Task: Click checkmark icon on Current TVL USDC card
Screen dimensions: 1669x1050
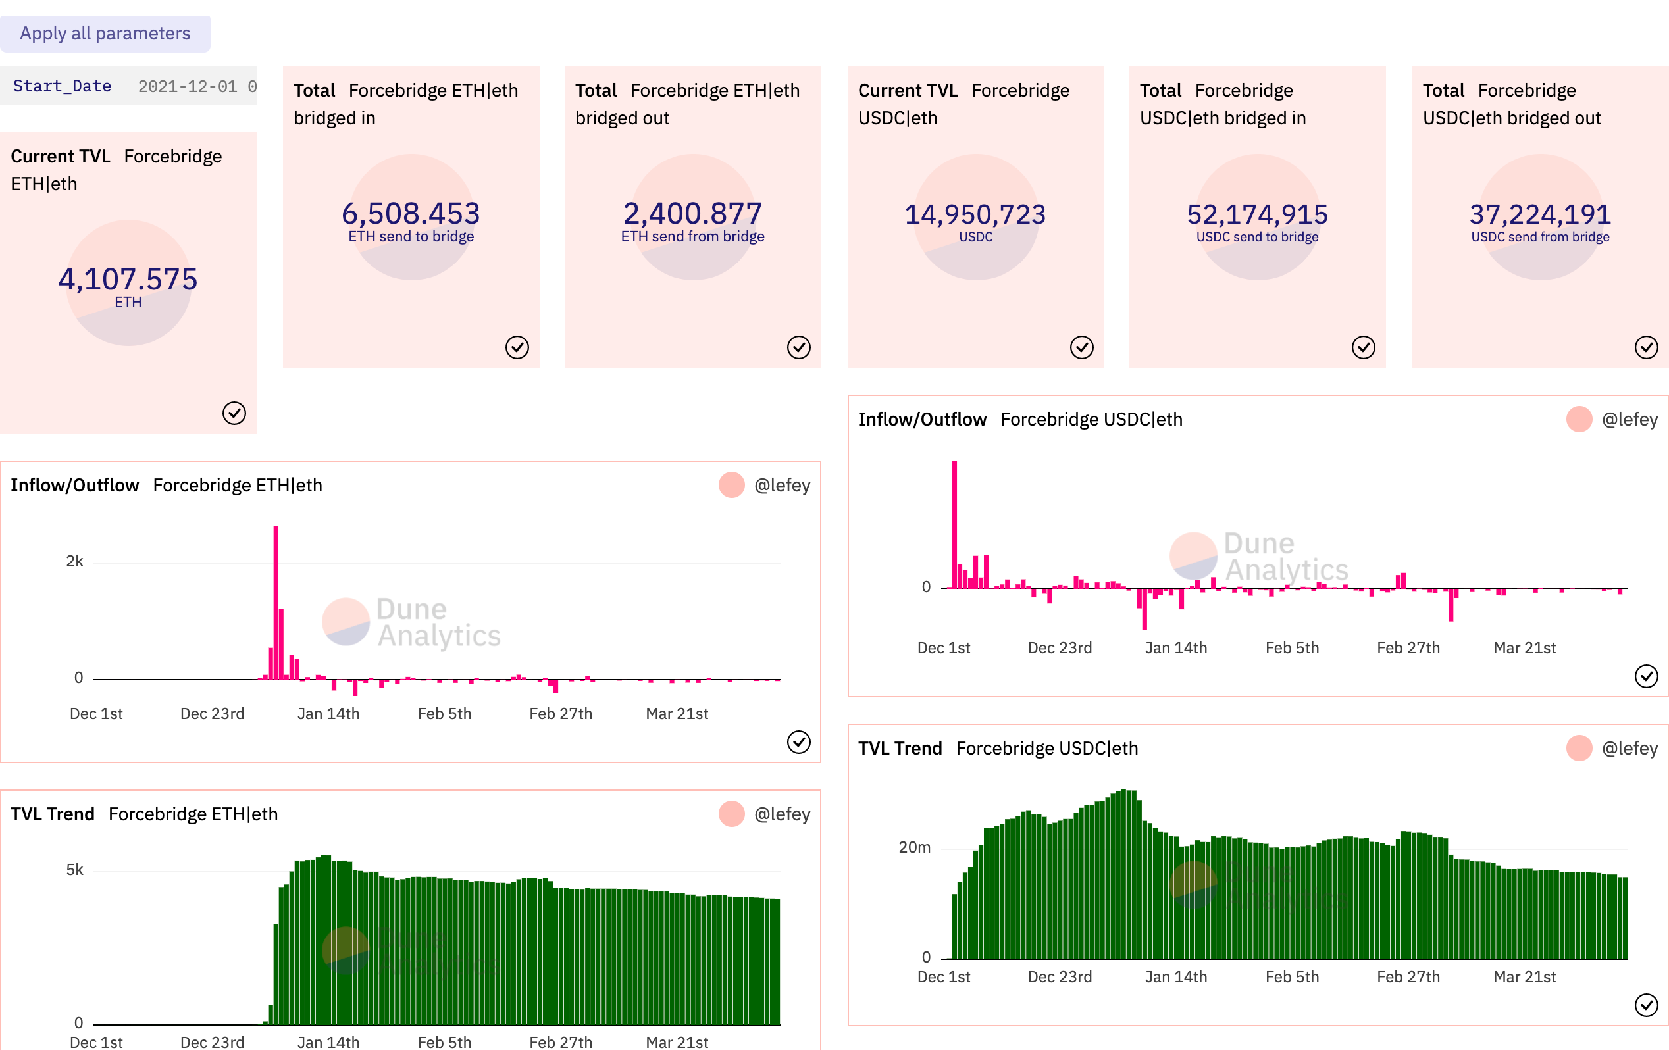Action: (1081, 347)
